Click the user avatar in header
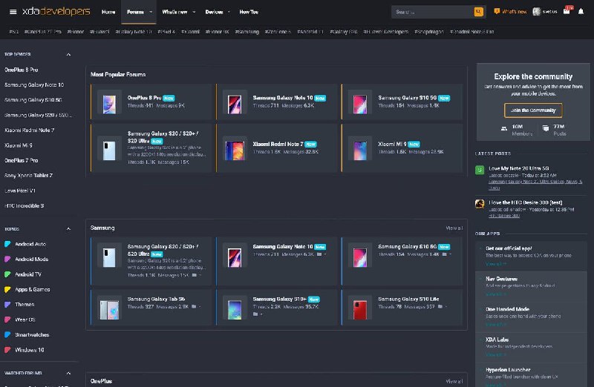 pyautogui.click(x=536, y=12)
